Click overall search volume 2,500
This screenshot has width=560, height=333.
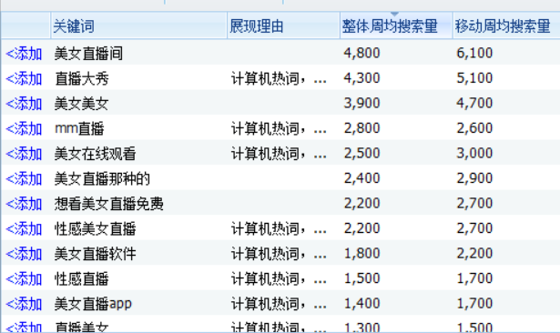(361, 153)
